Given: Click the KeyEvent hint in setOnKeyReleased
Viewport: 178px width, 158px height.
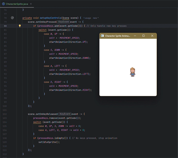Looking at the screenshot, I should 65,114.
